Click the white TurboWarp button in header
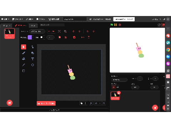Viewport: 171px width, 128px height. click(x=124, y=19)
